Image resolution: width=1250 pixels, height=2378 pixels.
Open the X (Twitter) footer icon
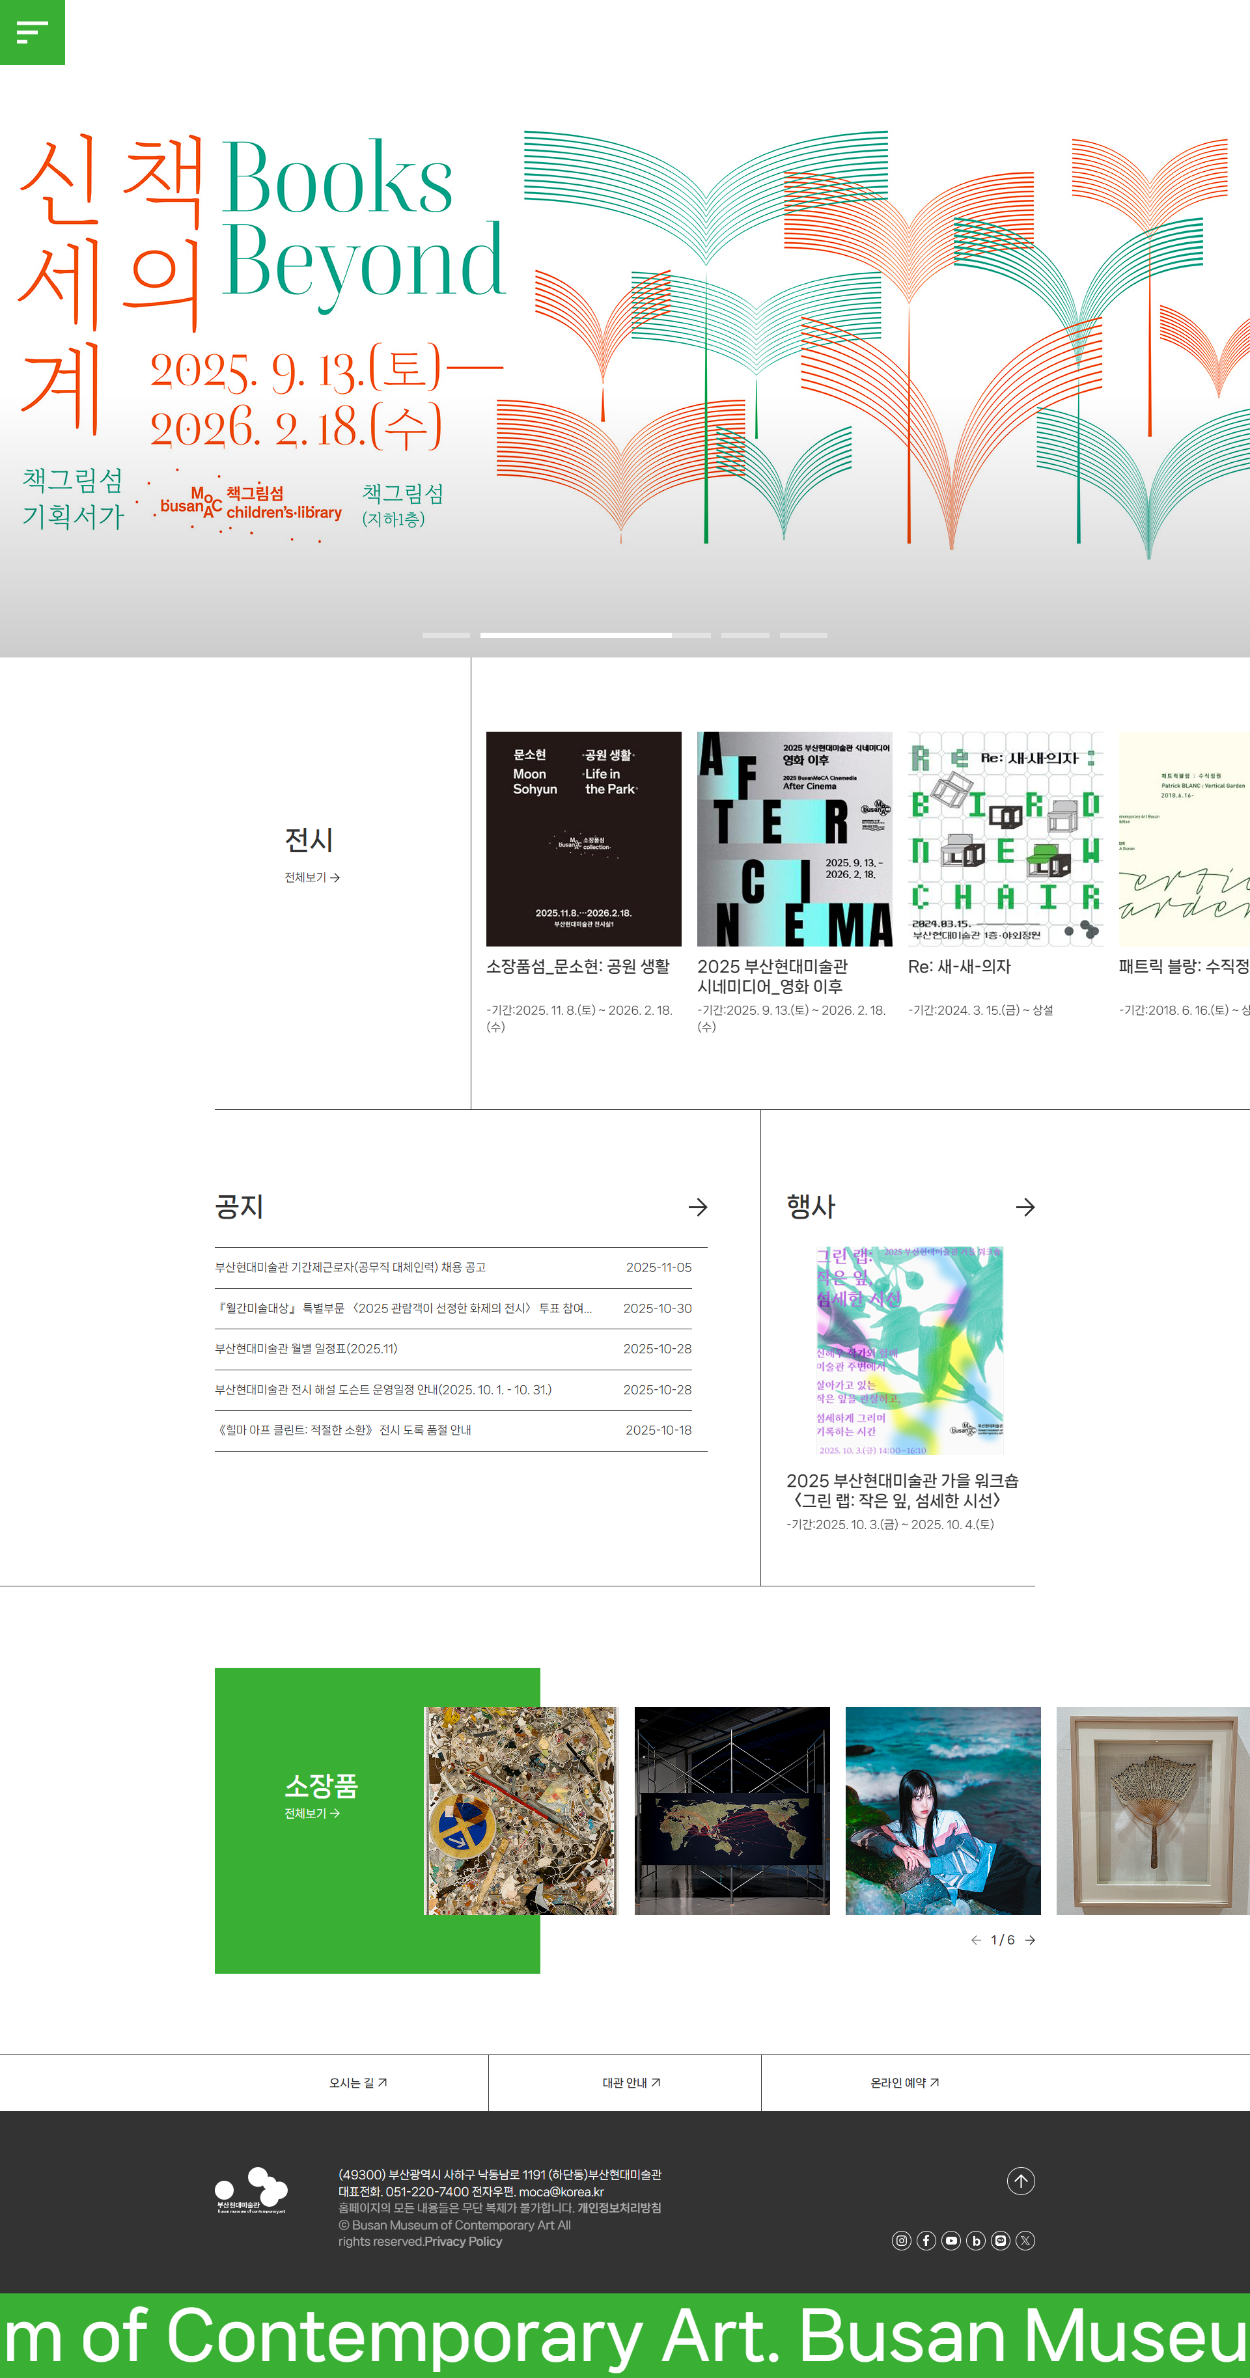tap(1025, 2241)
